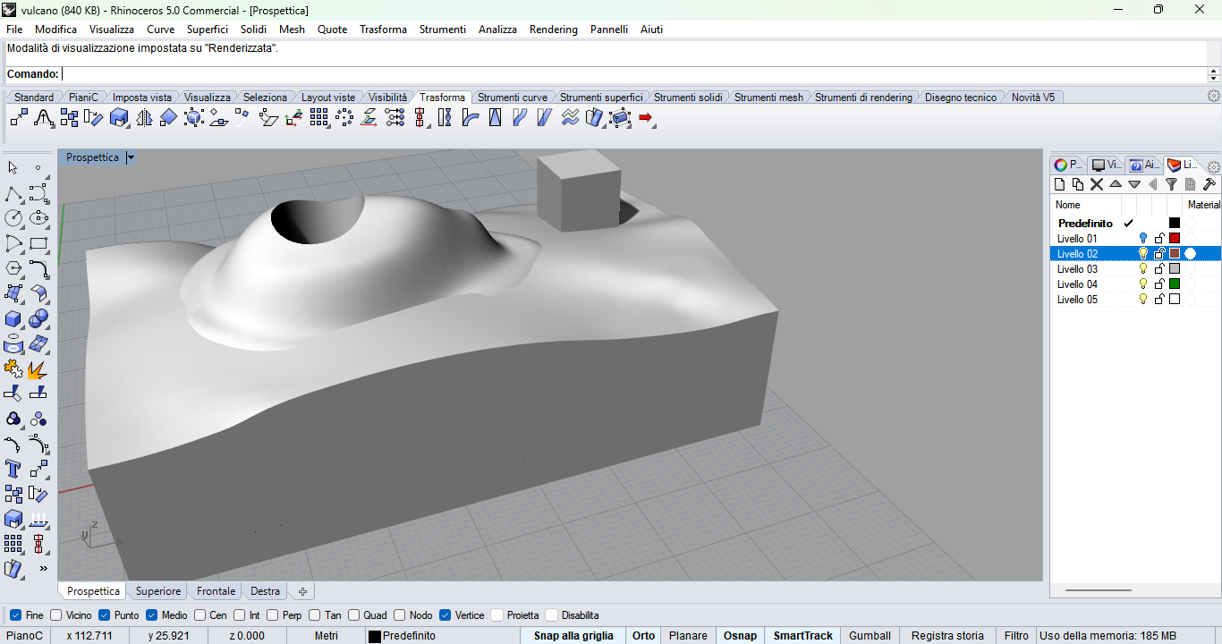Turn off Livello 03 visibility light bulb

(1142, 269)
